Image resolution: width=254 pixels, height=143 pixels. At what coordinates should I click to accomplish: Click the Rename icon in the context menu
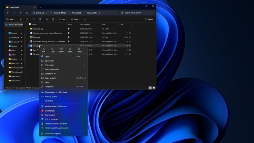pyautogui.click(x=61, y=49)
